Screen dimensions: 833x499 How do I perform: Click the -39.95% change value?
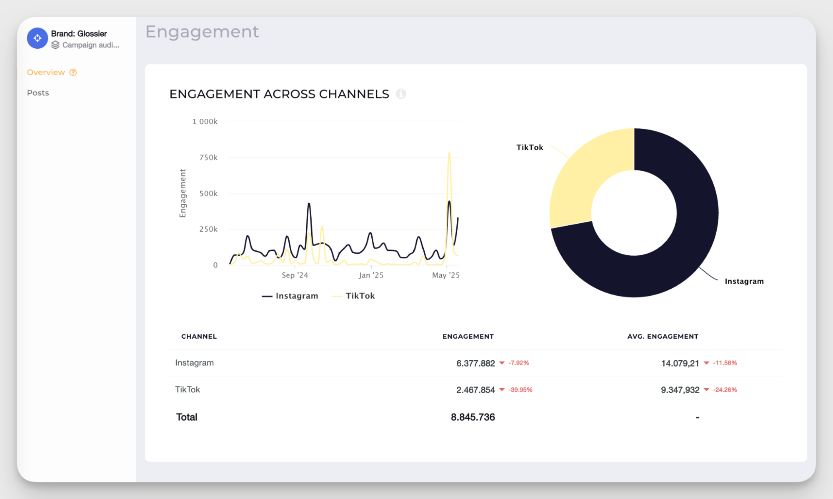pyautogui.click(x=520, y=390)
